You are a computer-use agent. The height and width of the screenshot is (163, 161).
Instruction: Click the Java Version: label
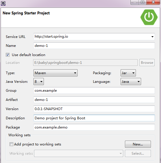(17, 82)
